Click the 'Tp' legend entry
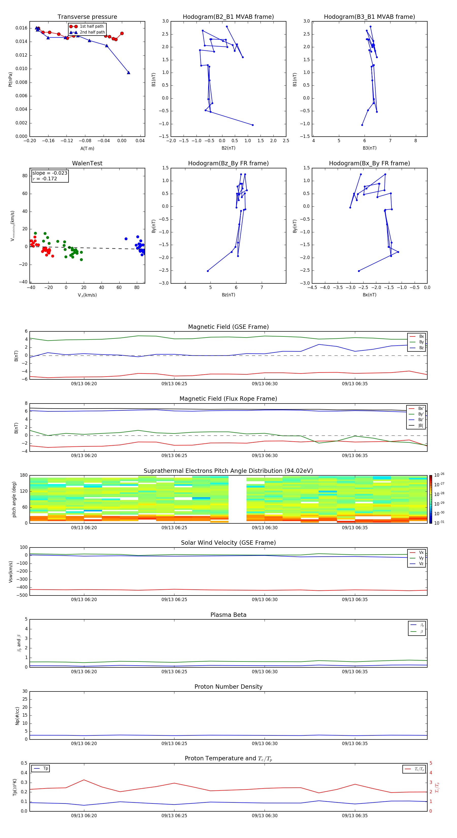This screenshot has width=457, height=838. click(x=41, y=768)
